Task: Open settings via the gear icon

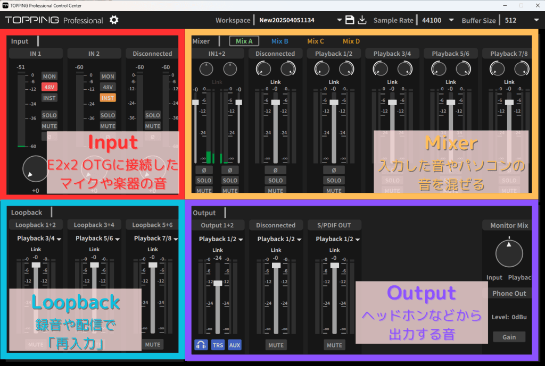Action: tap(114, 20)
